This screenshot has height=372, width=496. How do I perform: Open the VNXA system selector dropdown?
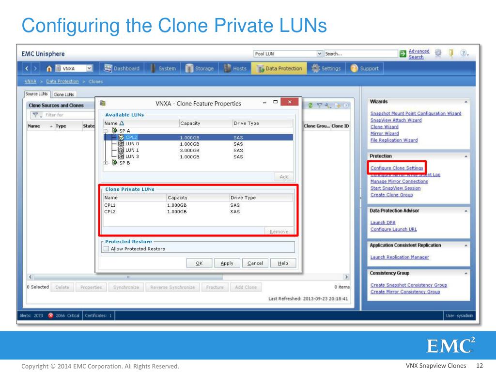[89, 68]
